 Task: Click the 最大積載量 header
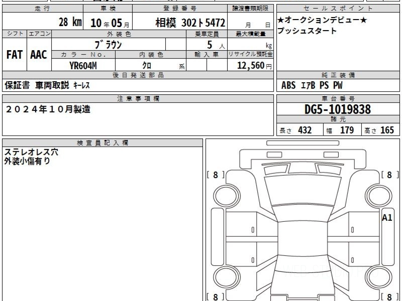click(251, 34)
